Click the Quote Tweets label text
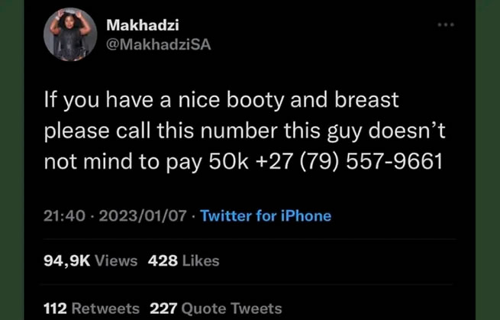The height and width of the screenshot is (320, 500). pyautogui.click(x=231, y=309)
